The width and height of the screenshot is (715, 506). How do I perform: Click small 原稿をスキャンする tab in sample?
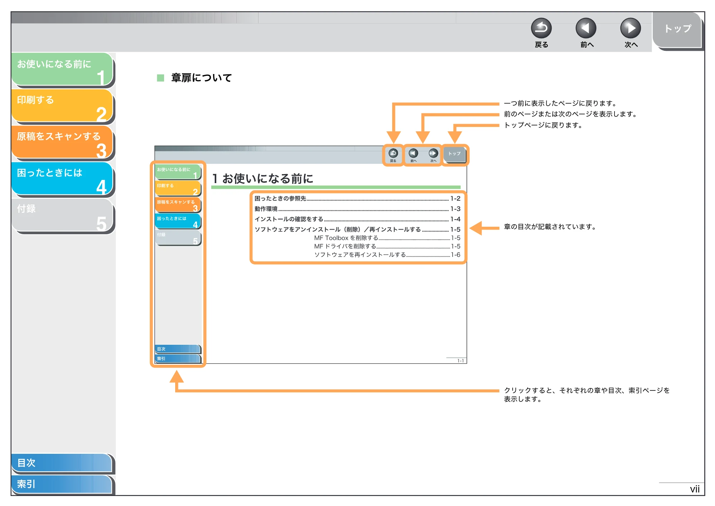click(178, 205)
